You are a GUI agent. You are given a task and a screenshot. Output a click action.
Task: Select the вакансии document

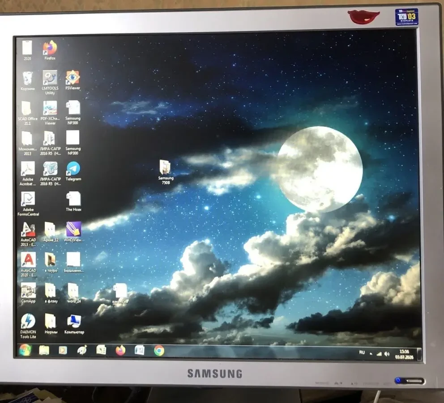[120, 293]
